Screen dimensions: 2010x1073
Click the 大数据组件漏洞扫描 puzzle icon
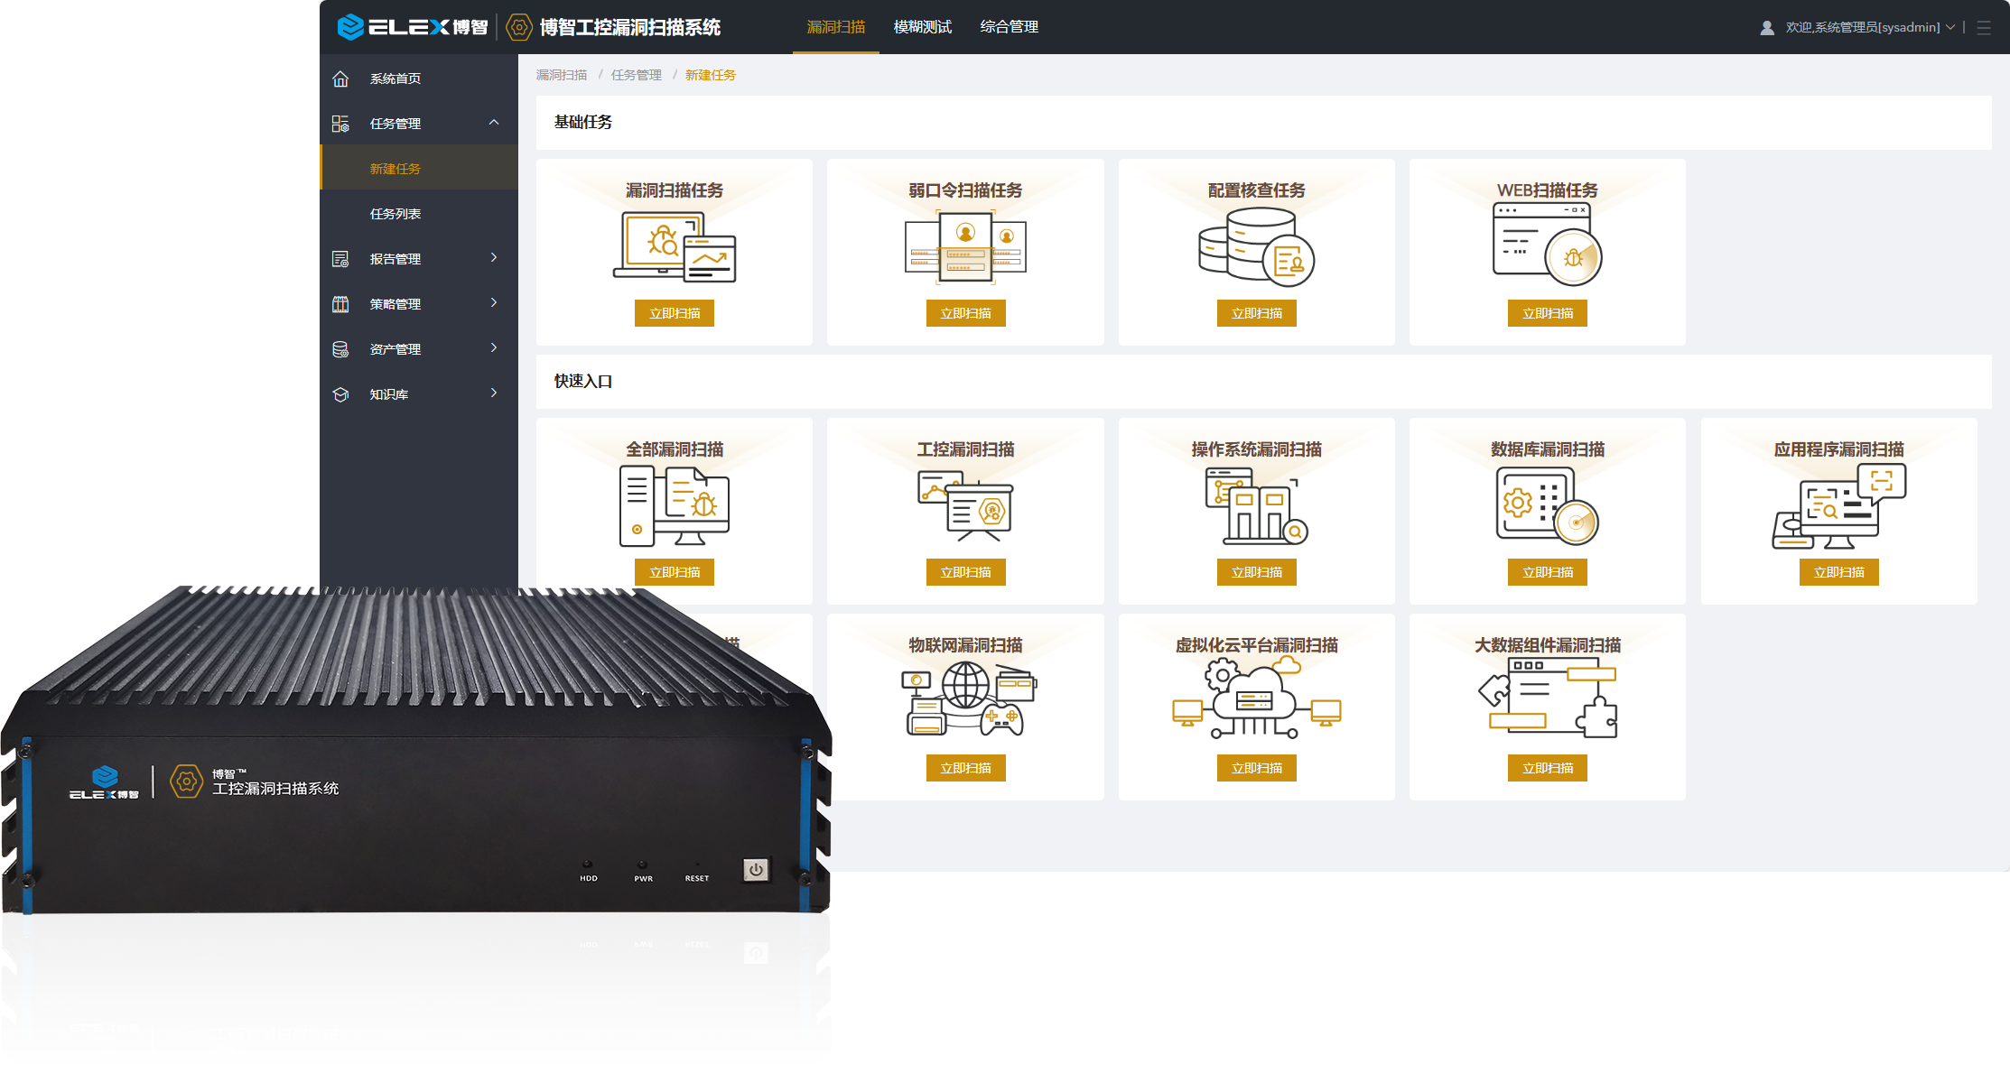point(1547,698)
